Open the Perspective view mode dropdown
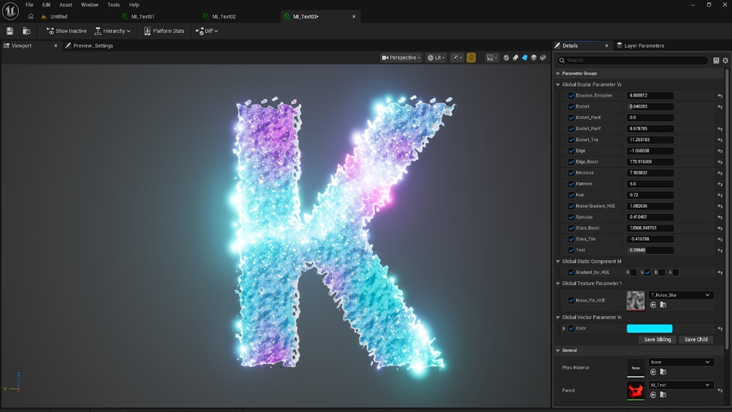 401,58
